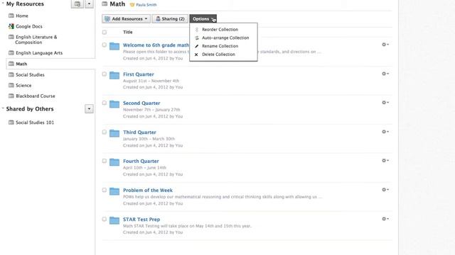Image resolution: width=455 pixels, height=255 pixels.
Task: Click the Welcome to 6th grade math folder icon
Action: (114, 46)
